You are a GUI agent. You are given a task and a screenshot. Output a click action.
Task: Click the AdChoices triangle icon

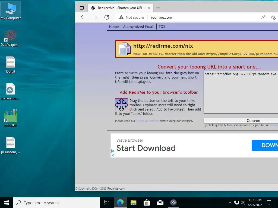point(113,151)
